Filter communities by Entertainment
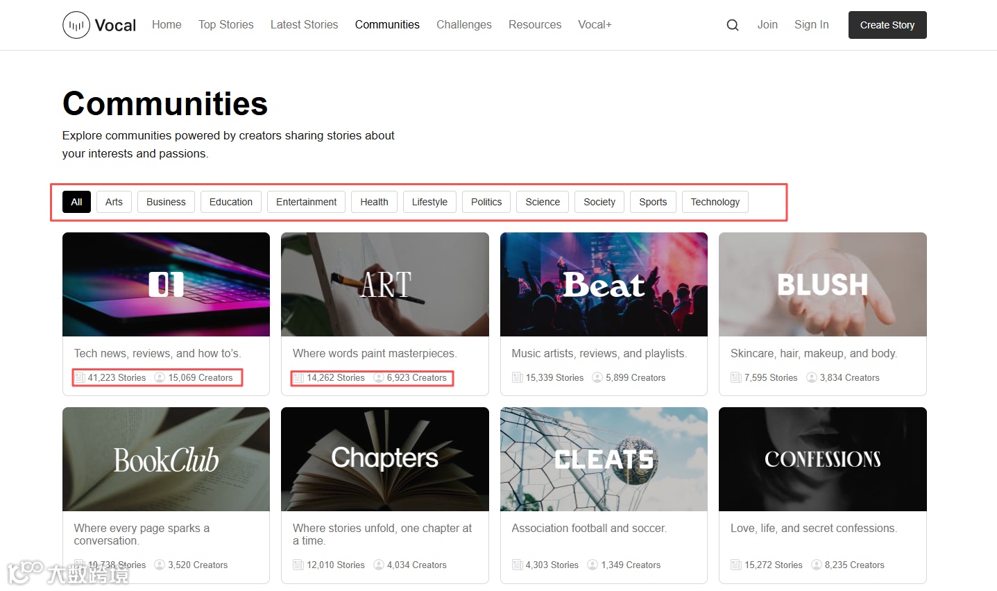The image size is (997, 591). point(306,202)
